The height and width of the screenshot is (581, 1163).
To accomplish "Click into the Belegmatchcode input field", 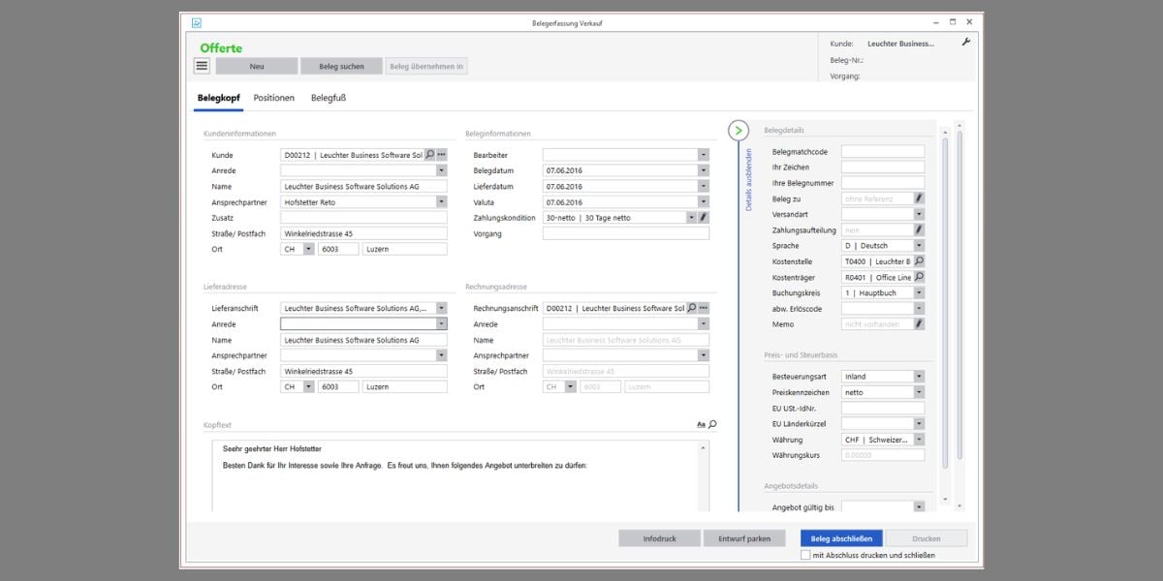I will click(x=882, y=152).
